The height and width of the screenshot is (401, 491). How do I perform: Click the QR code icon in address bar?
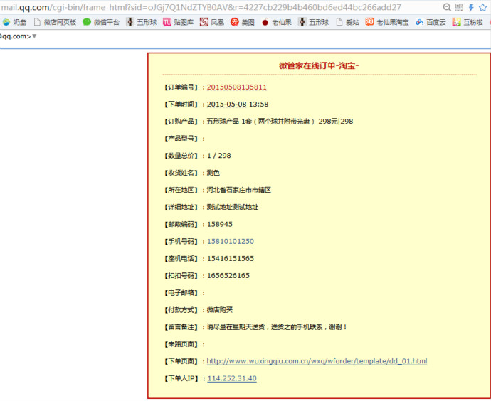pyautogui.click(x=459, y=7)
